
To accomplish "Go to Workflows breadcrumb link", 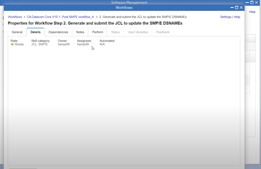I will 15,17.
